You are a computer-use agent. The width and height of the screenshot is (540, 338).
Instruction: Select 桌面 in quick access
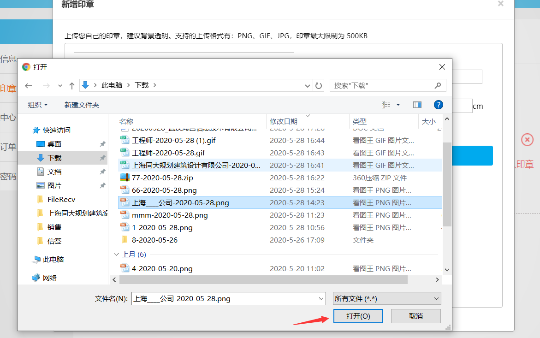(54, 144)
